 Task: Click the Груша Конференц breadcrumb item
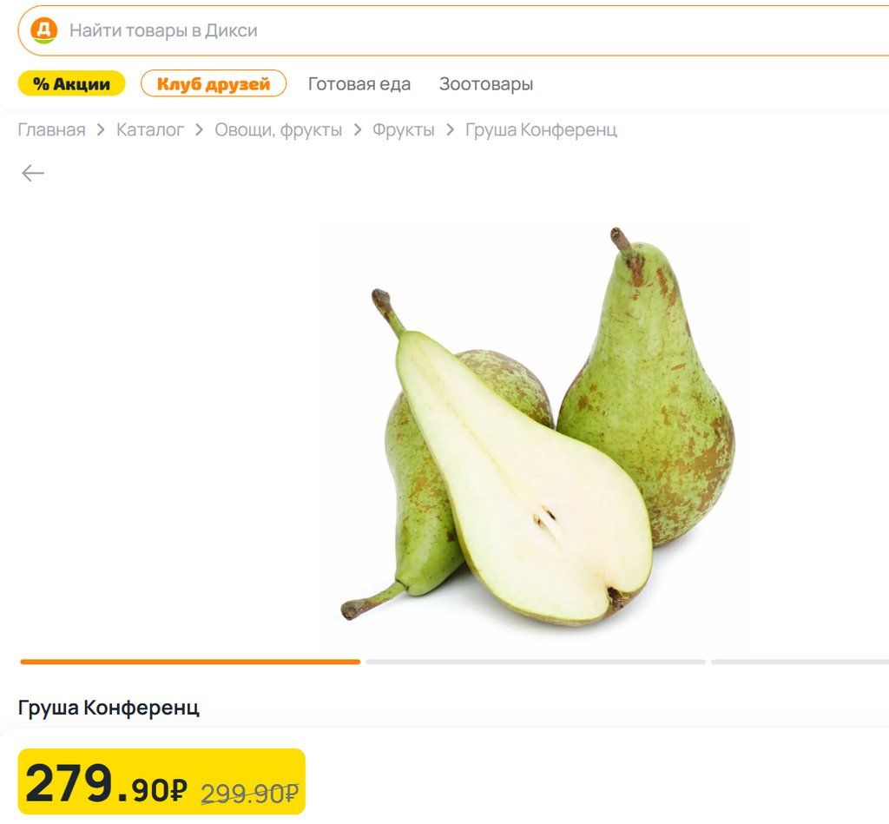(541, 130)
